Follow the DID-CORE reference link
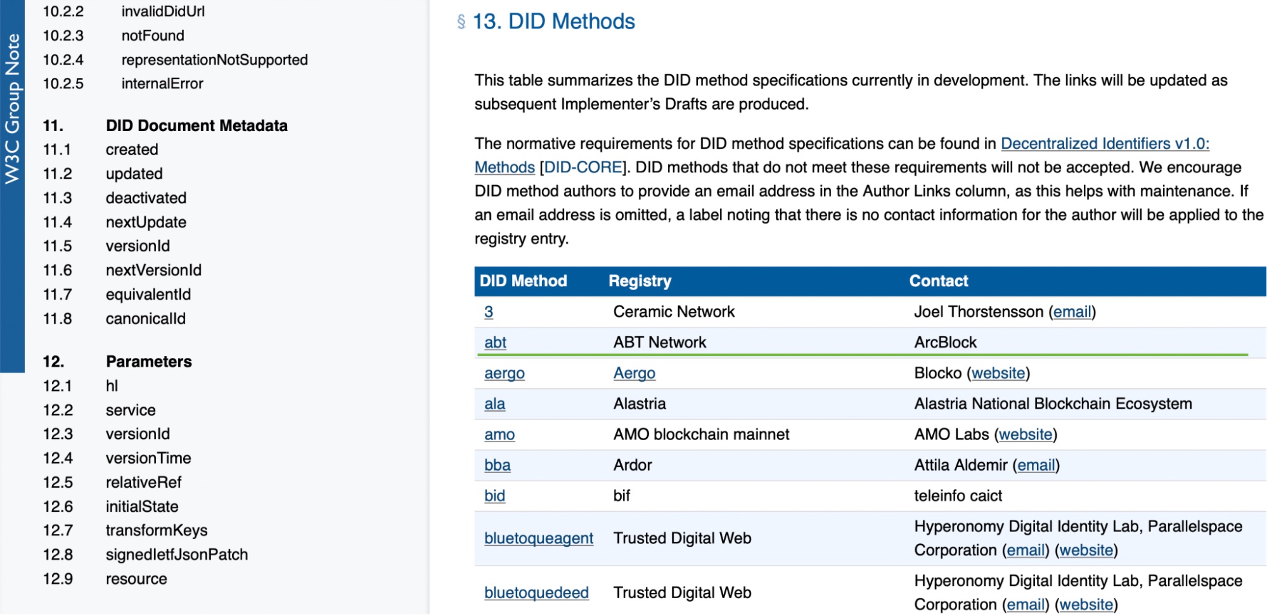 [583, 168]
